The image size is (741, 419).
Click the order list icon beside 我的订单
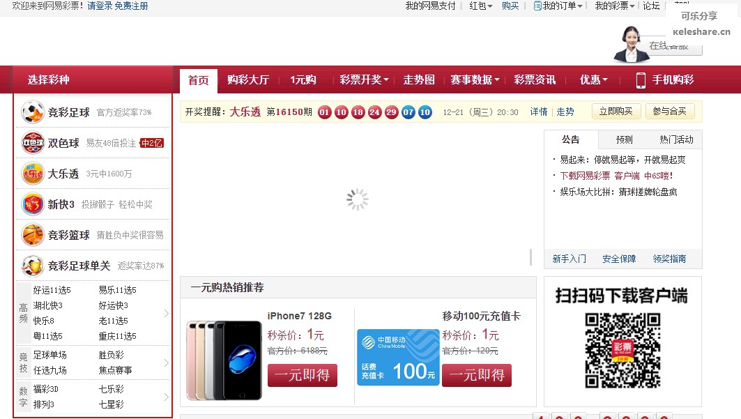coord(537,6)
